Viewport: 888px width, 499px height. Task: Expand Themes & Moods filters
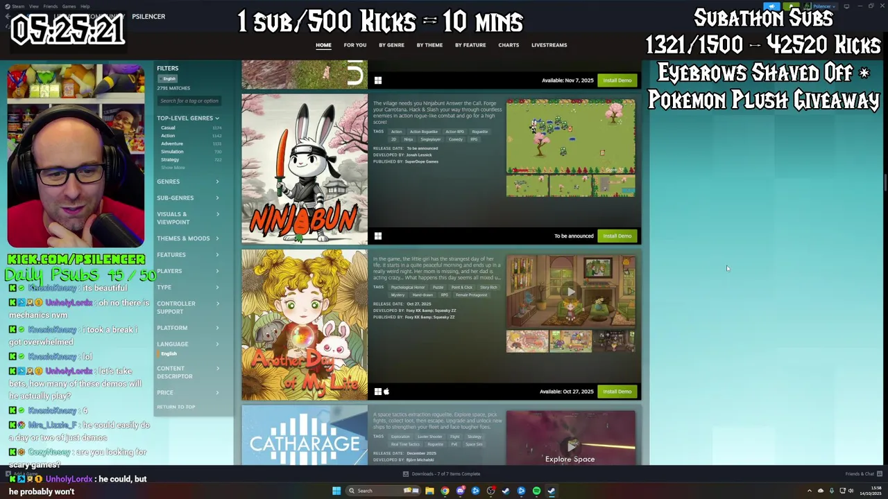187,238
